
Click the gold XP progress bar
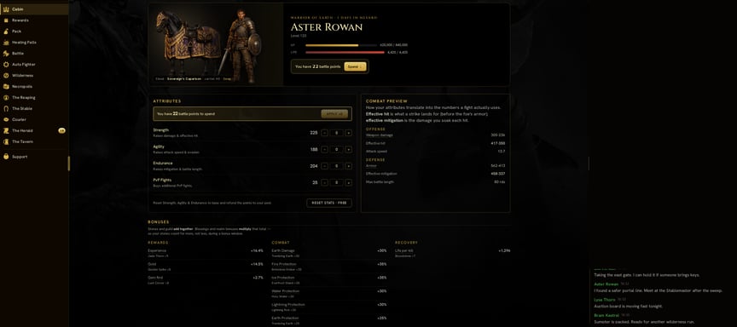340,45
